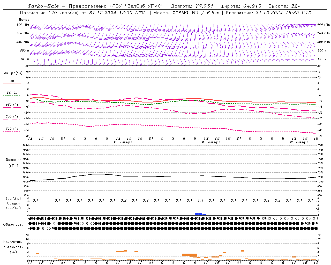Click the line sample under "700 гПа" legend
The height and width of the screenshot is (265, 331).
pyautogui.click(x=12, y=120)
